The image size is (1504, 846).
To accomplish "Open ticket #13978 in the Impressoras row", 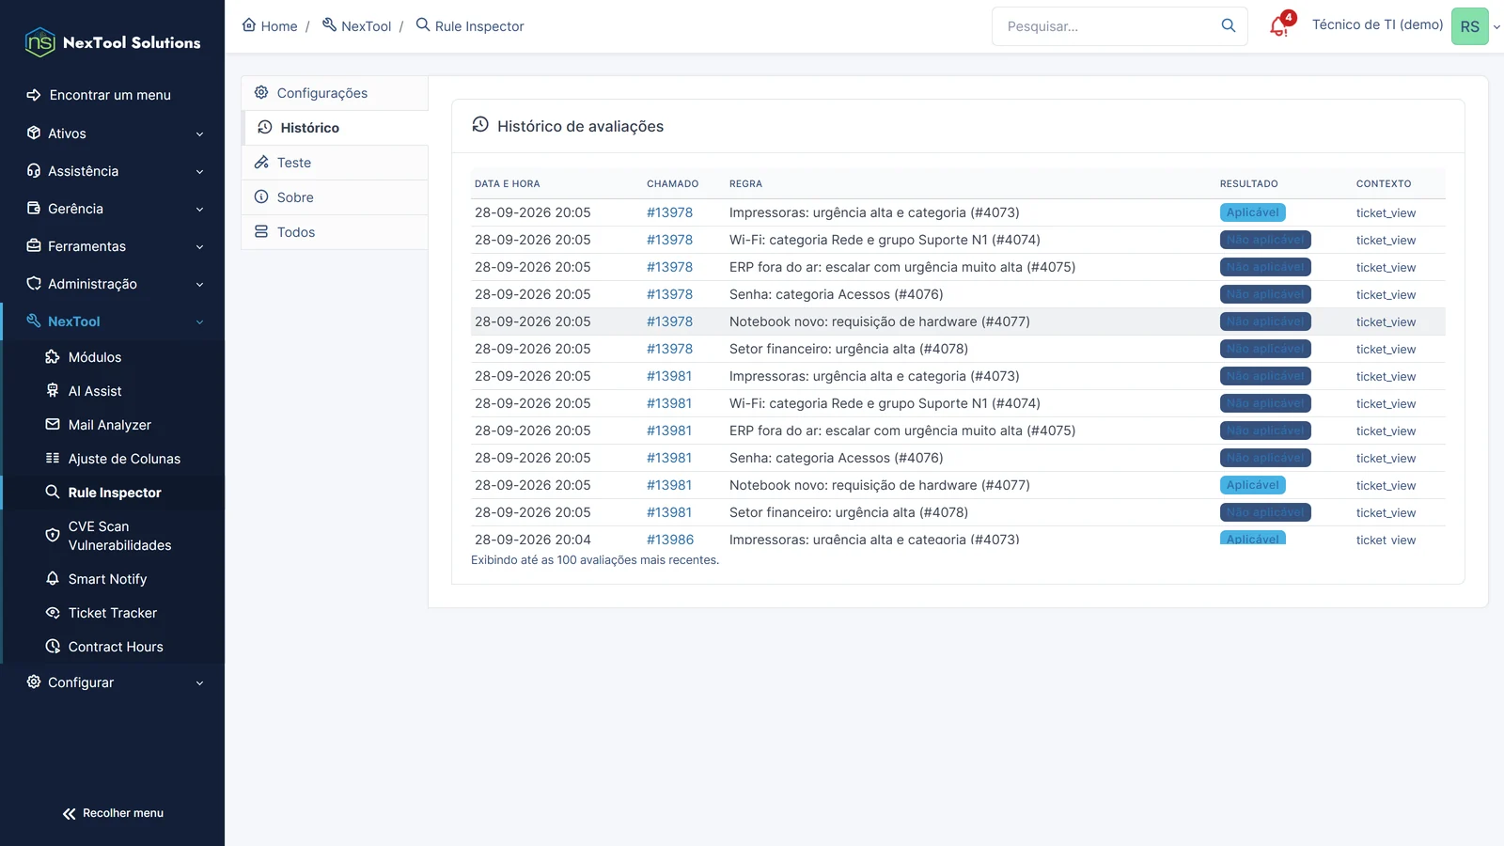I will click(x=669, y=212).
